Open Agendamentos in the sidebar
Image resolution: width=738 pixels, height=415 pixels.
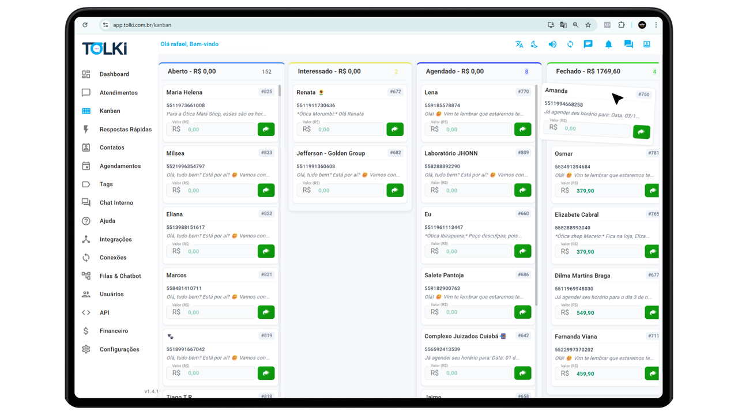click(120, 166)
